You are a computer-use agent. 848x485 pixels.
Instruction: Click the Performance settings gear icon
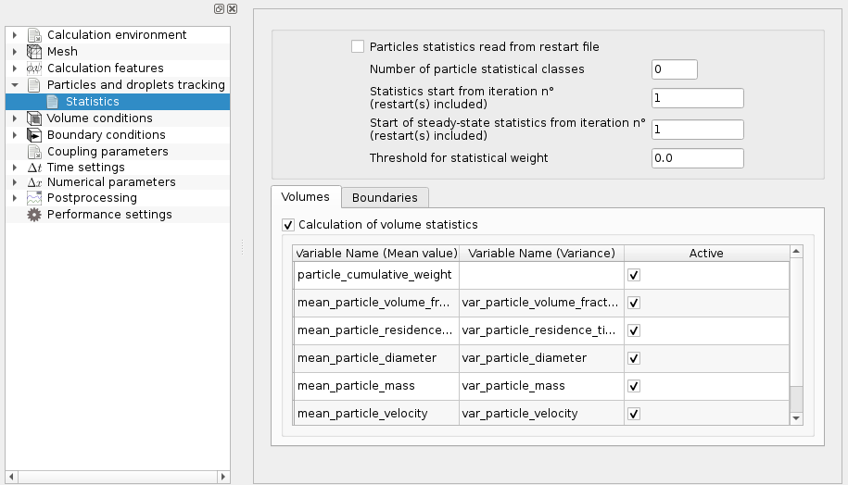pos(35,215)
